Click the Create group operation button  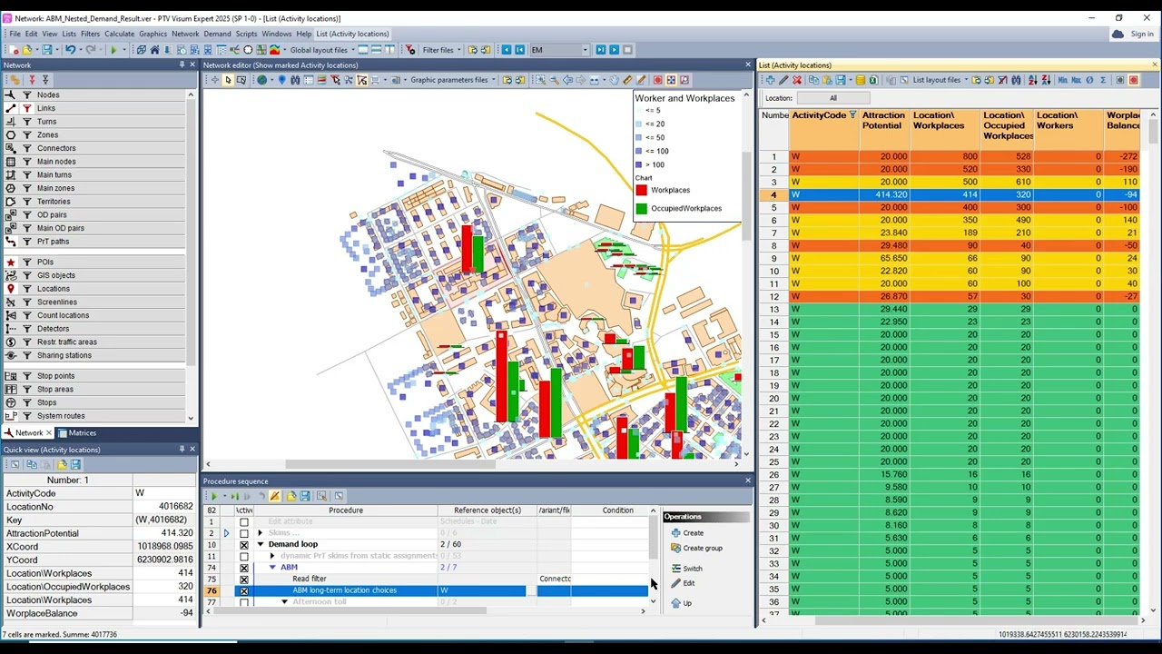point(696,549)
